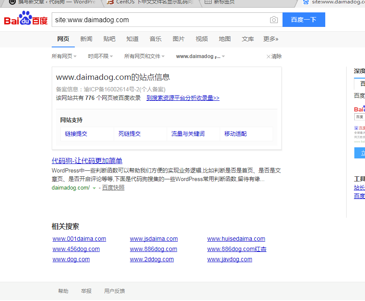Open 所有网页 filter dropdown

(64, 56)
